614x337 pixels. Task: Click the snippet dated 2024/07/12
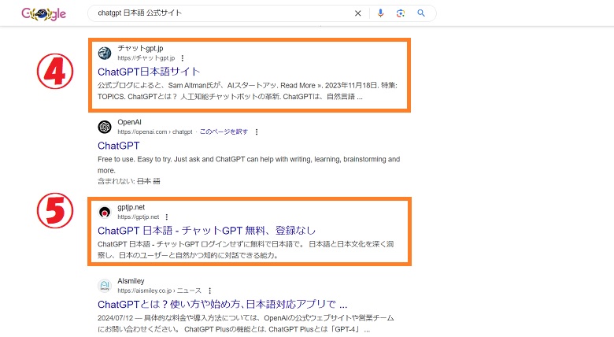point(246,324)
